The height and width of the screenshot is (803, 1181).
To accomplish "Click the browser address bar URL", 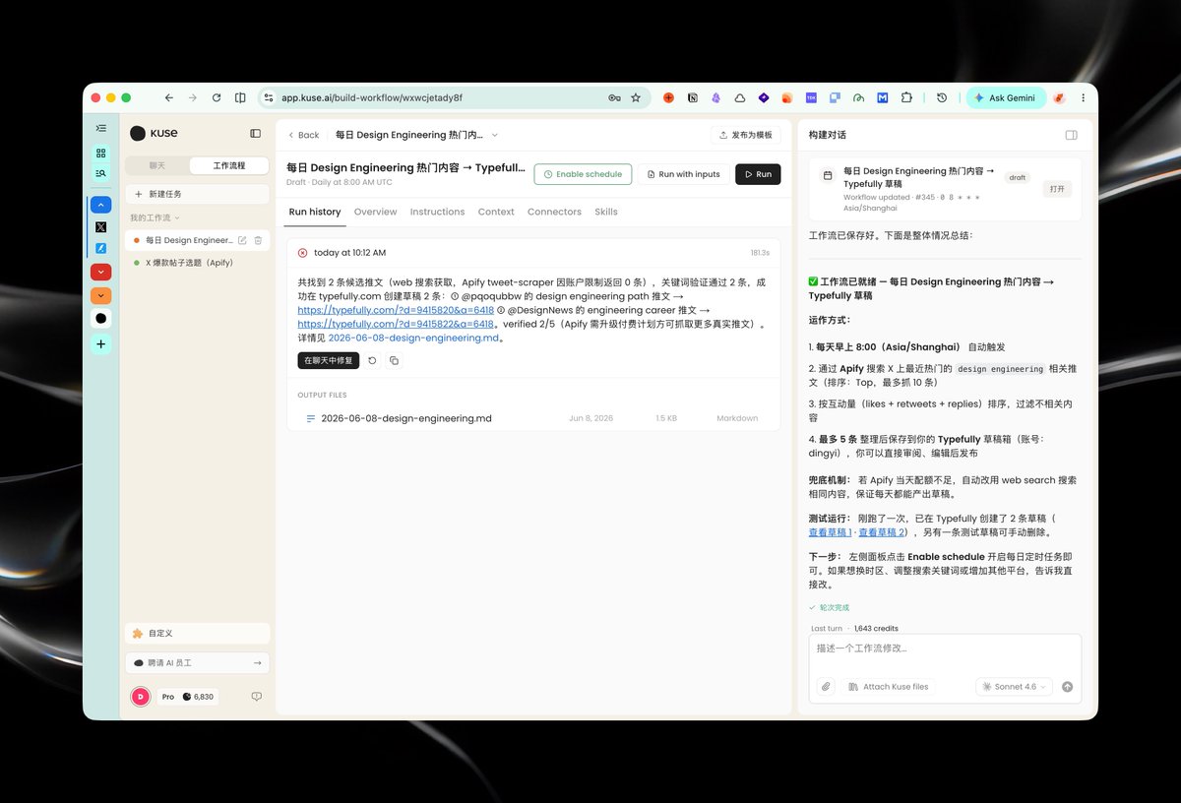I will pyautogui.click(x=372, y=97).
